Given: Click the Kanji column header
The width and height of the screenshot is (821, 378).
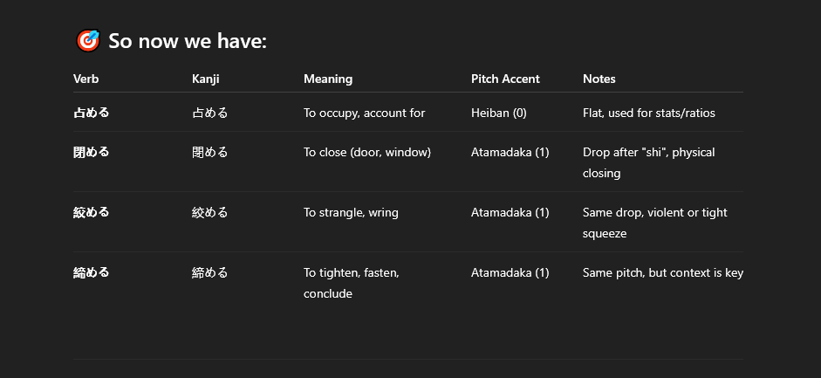Looking at the screenshot, I should pos(205,79).
